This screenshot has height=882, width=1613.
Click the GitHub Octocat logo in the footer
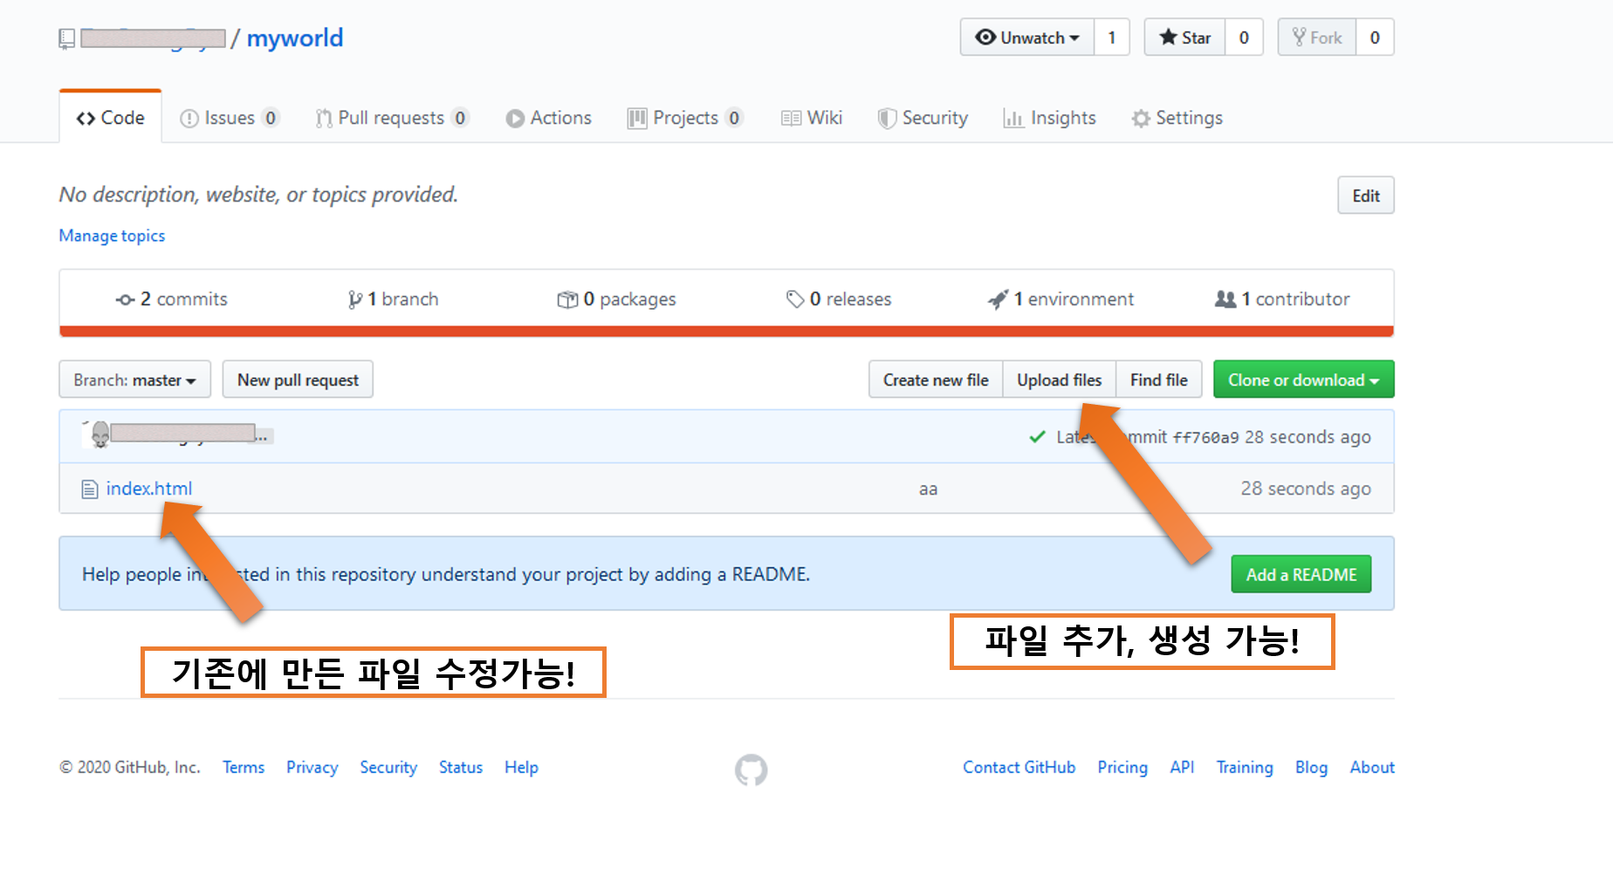[751, 769]
